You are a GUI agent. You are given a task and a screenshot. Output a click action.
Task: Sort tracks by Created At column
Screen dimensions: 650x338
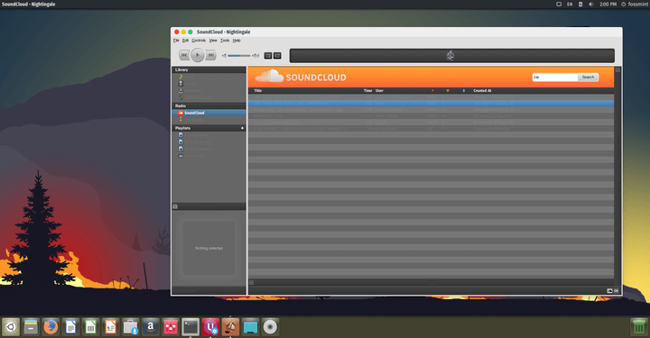(482, 91)
